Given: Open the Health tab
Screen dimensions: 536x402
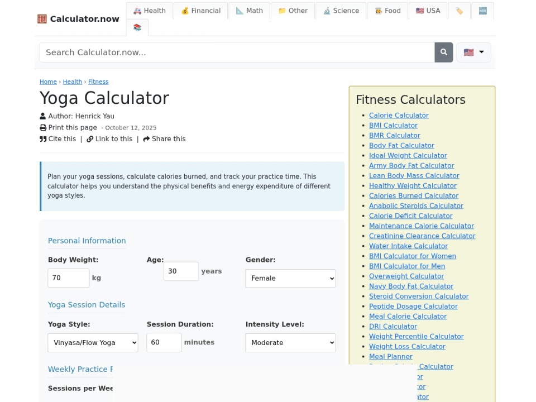Looking at the screenshot, I should 150,11.
